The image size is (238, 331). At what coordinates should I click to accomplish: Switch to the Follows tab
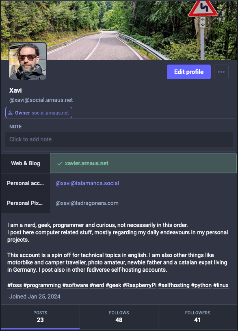119,317
